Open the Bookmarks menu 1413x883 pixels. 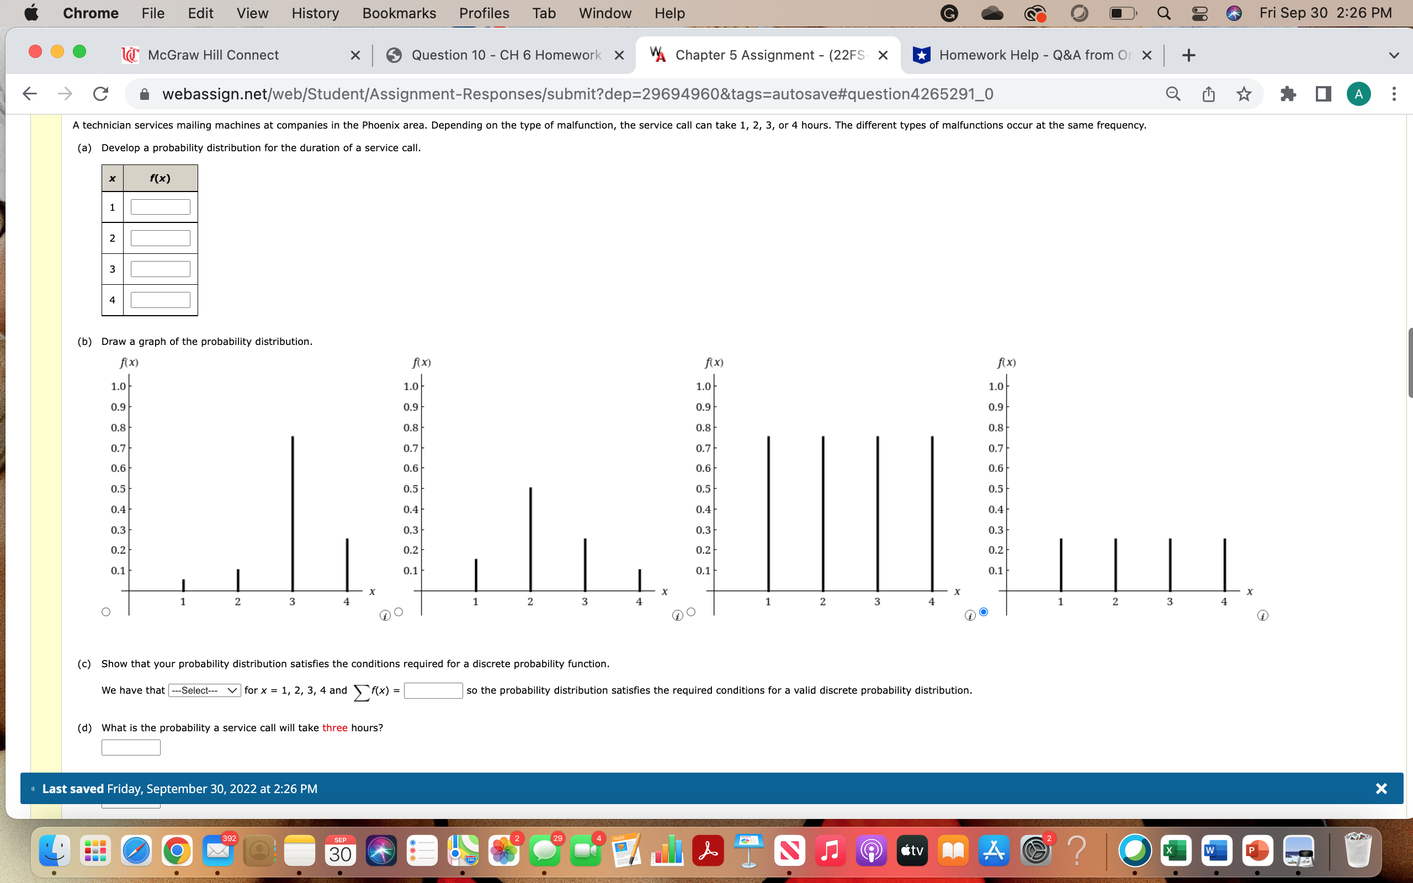pos(399,13)
